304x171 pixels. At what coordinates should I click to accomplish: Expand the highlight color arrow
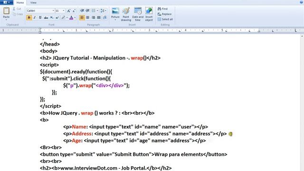coord(67,18)
